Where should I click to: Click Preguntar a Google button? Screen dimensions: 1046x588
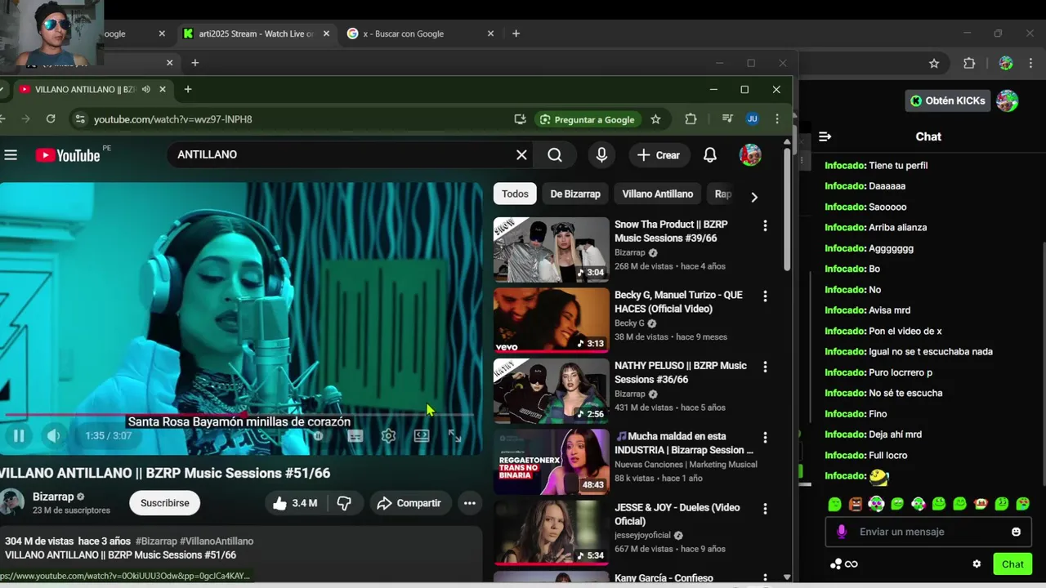tap(588, 119)
